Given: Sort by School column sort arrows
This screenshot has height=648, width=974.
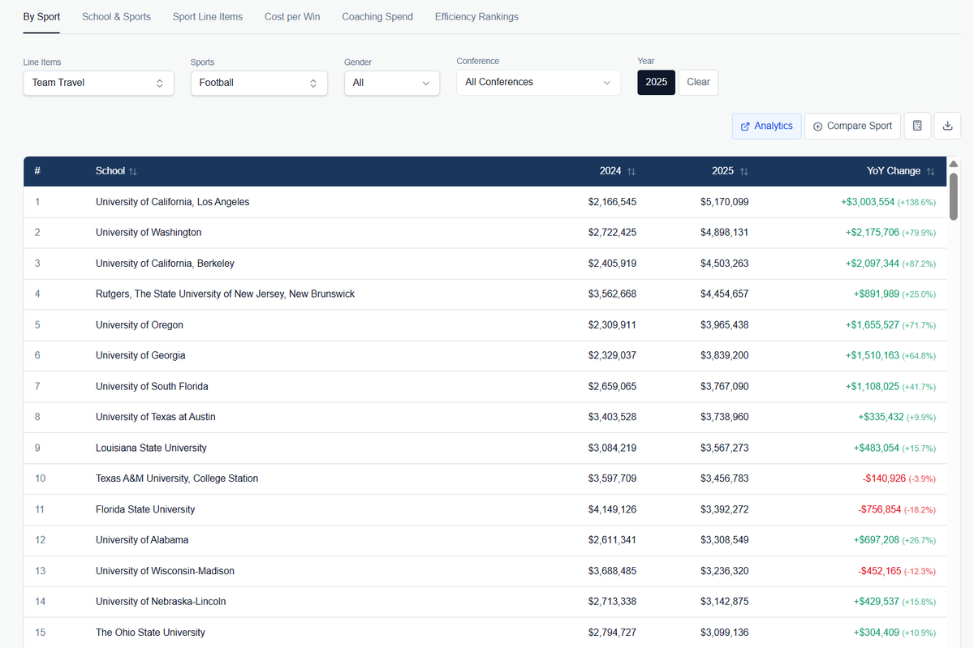Looking at the screenshot, I should [x=133, y=171].
